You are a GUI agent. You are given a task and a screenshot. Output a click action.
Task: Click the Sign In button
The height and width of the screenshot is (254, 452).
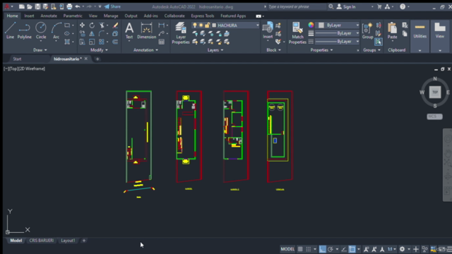click(346, 6)
